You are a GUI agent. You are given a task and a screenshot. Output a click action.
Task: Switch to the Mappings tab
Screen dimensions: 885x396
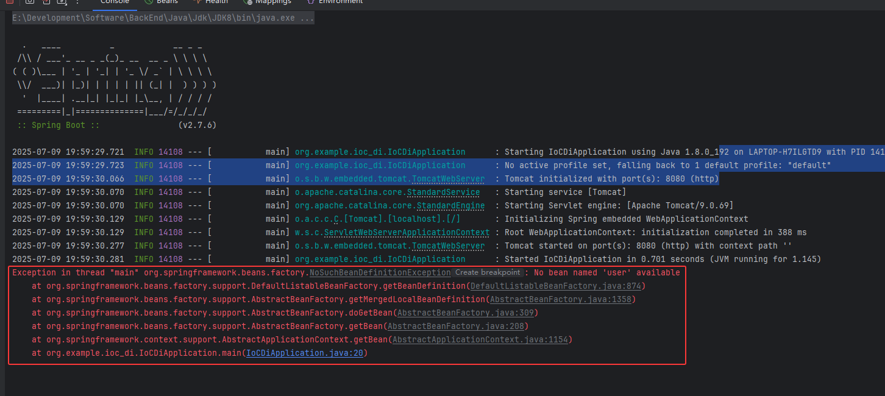click(x=266, y=2)
